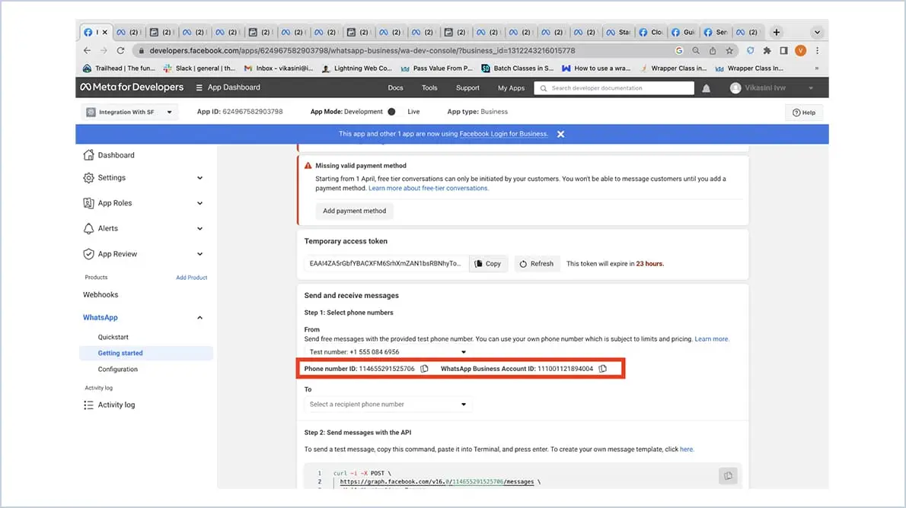Copy the Phone number ID
The height and width of the screenshot is (508, 906).
pyautogui.click(x=425, y=368)
